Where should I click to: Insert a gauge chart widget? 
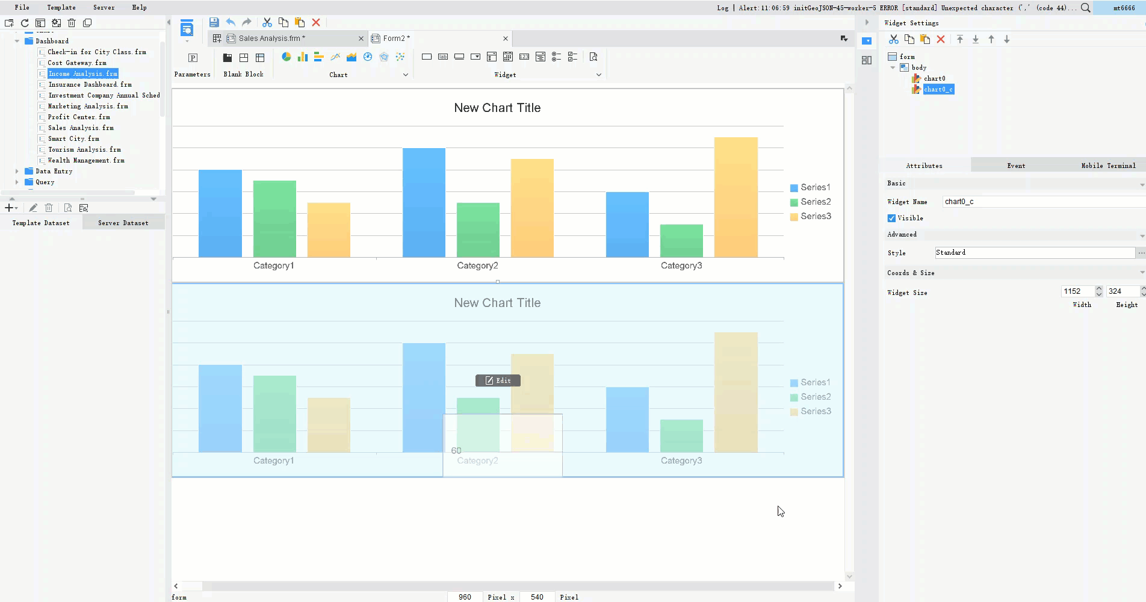click(368, 57)
